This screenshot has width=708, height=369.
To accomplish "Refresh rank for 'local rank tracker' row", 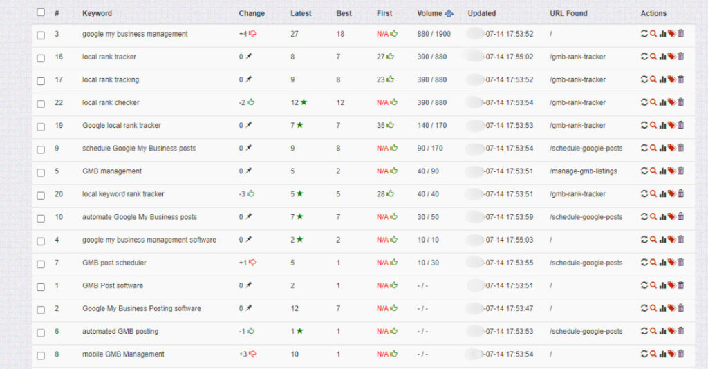I will (644, 57).
